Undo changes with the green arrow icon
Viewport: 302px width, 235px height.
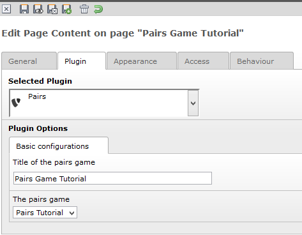98,10
